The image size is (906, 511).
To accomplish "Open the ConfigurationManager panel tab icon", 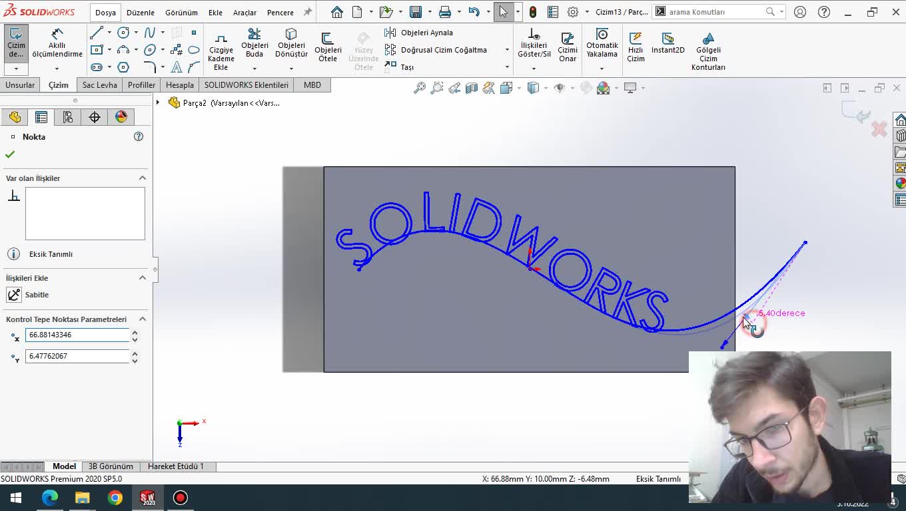I will [x=67, y=117].
